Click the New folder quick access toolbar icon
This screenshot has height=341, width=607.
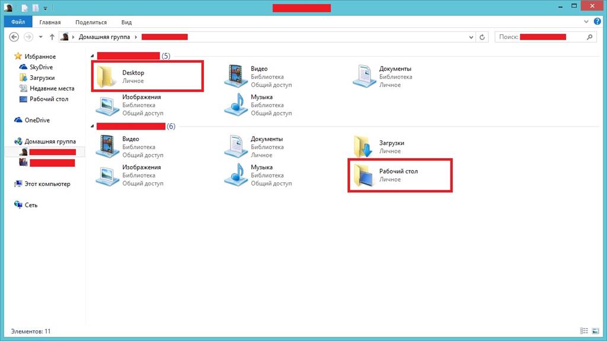(36, 8)
